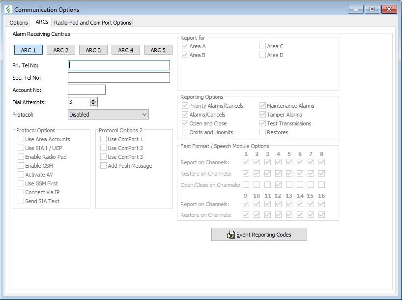Viewport: 402px width, 301px height.
Task: Open the Options tab
Action: click(19, 23)
